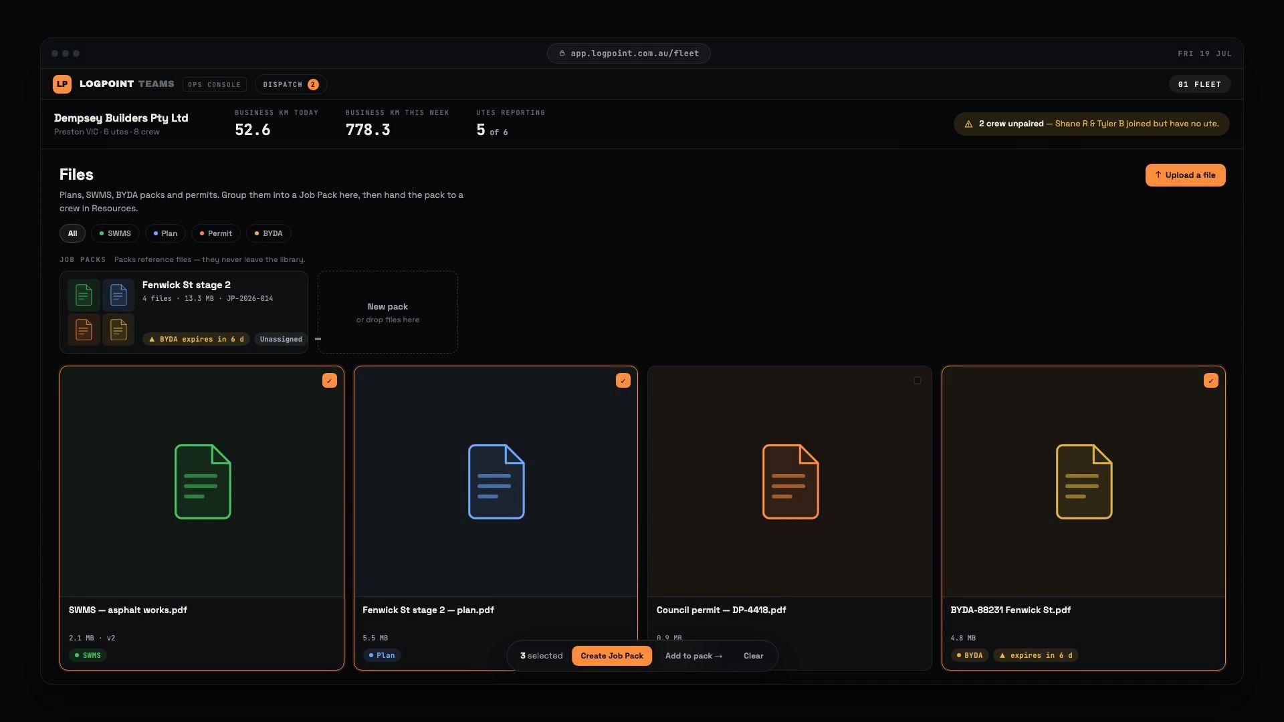
Task: Clear the current selection
Action: pyautogui.click(x=753, y=656)
